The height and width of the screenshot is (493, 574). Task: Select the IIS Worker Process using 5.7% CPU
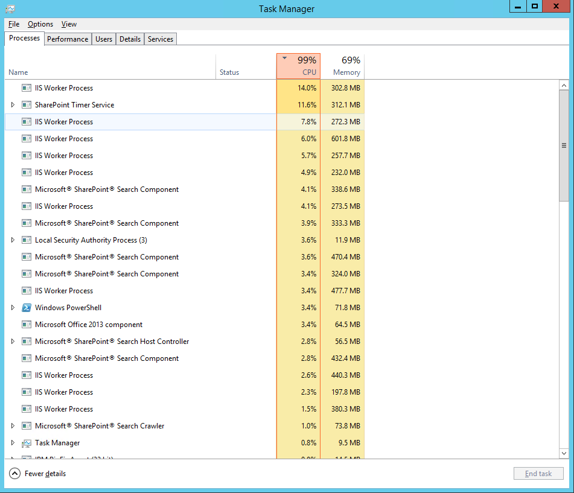pos(185,156)
